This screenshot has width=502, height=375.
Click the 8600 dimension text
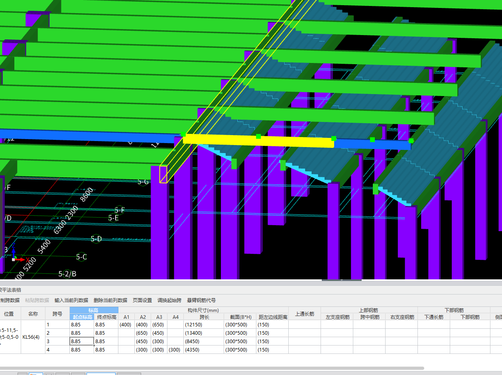87,195
